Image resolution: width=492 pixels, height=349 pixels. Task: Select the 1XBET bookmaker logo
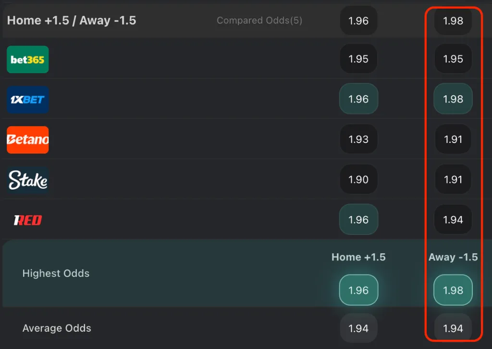[27, 99]
